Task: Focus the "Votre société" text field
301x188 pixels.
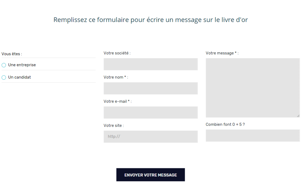Action: point(150,64)
